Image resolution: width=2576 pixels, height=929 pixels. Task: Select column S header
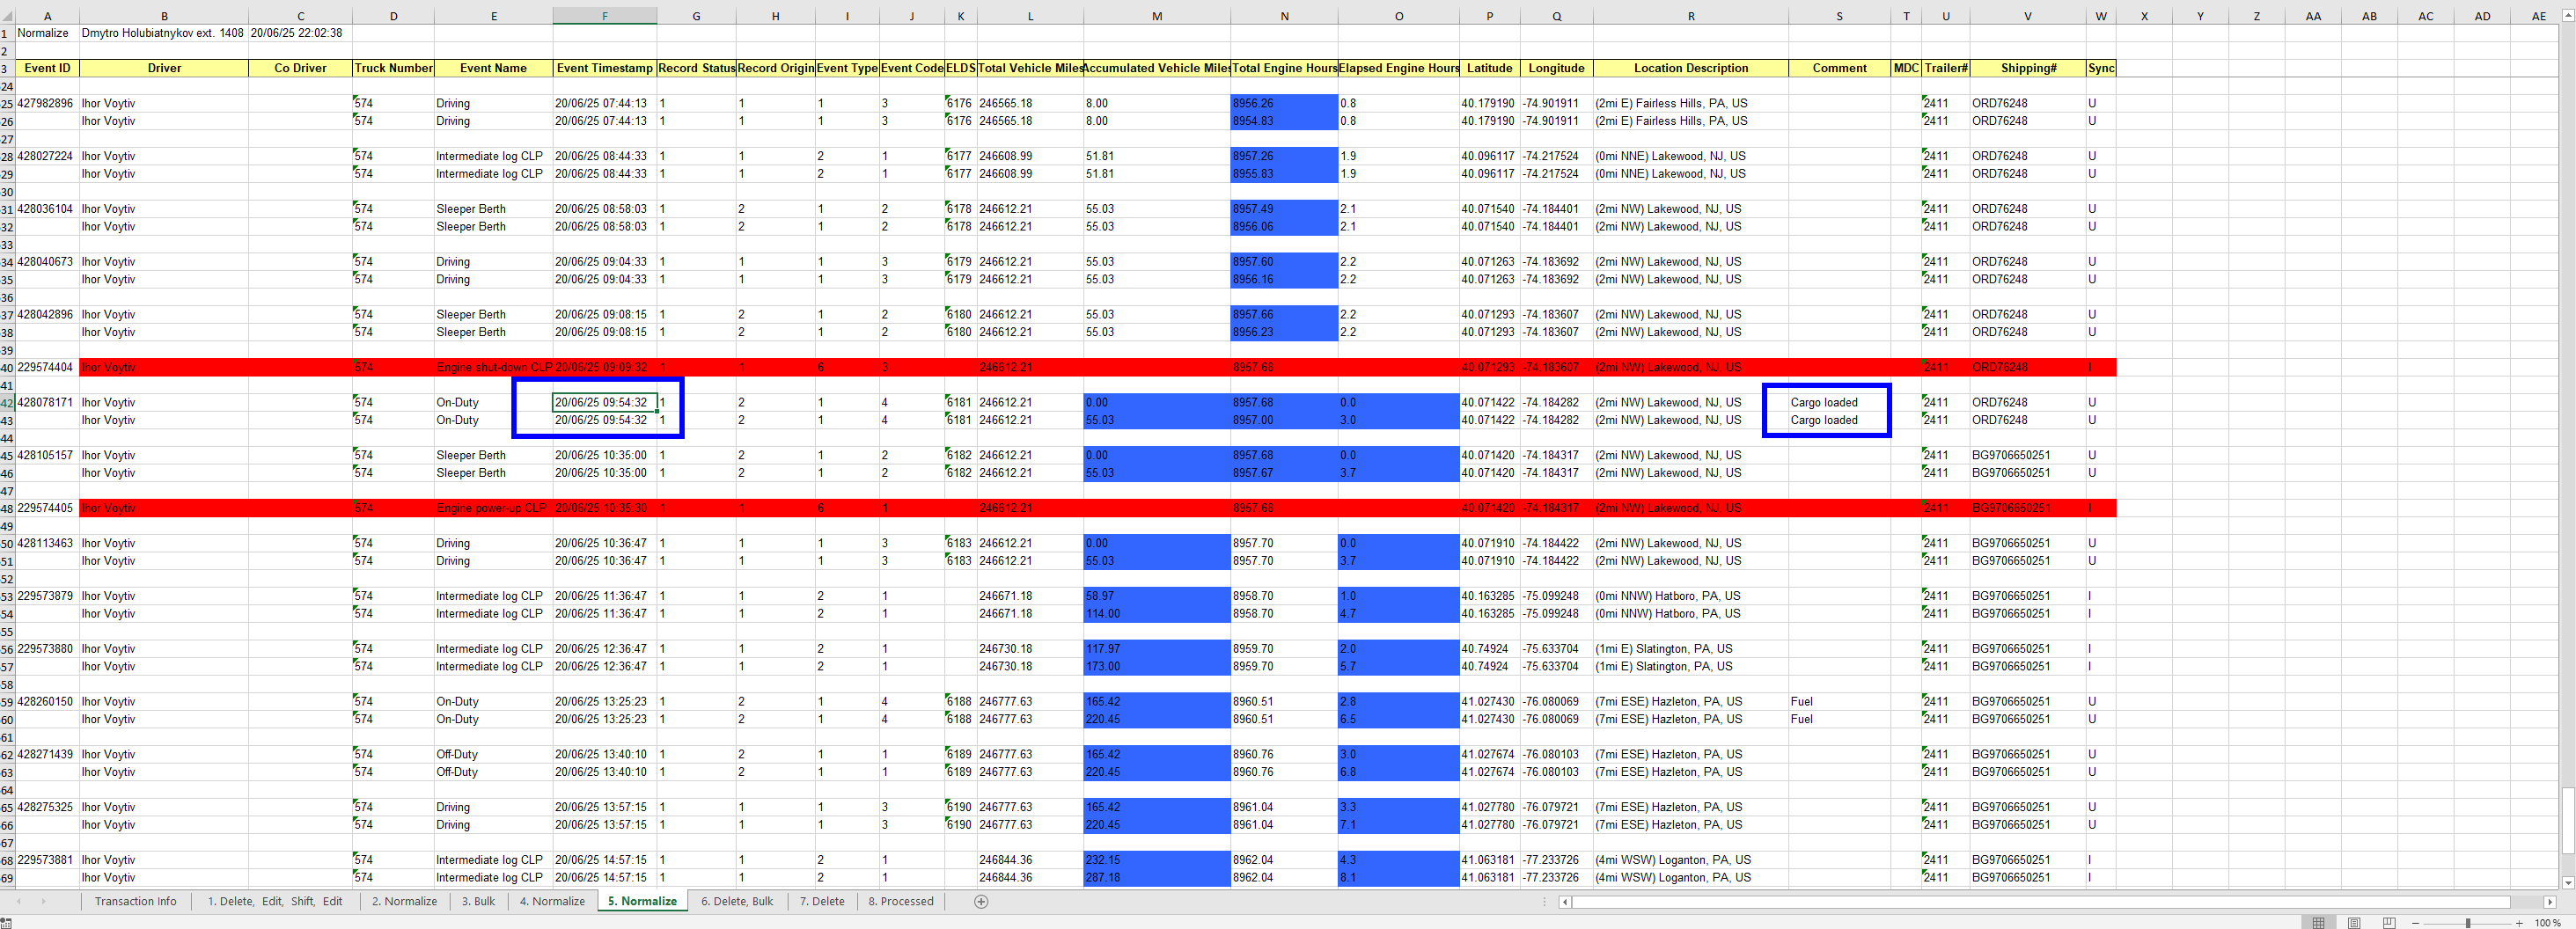tap(1839, 16)
